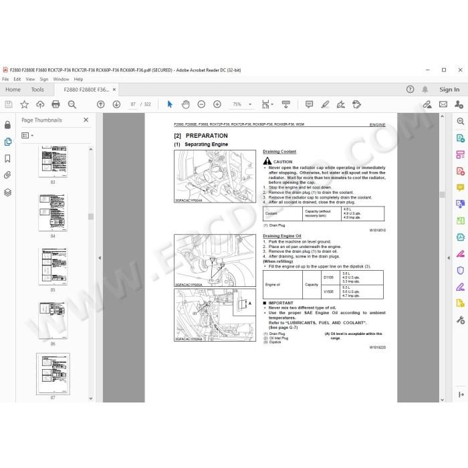Open the File menu
The width and height of the screenshot is (468, 468).
click(x=5, y=79)
